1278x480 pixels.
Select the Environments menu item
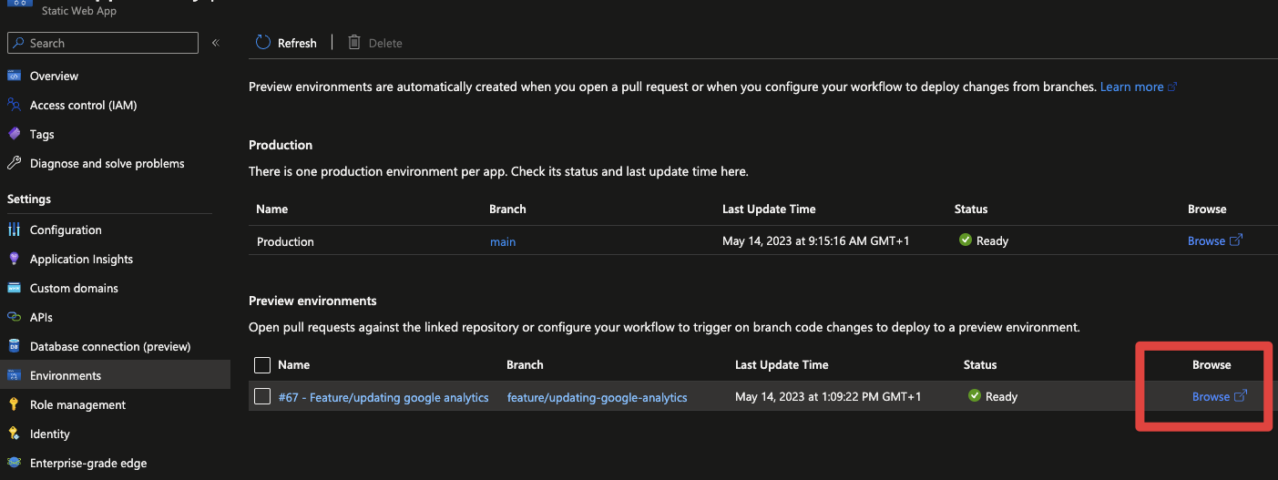pyautogui.click(x=66, y=375)
